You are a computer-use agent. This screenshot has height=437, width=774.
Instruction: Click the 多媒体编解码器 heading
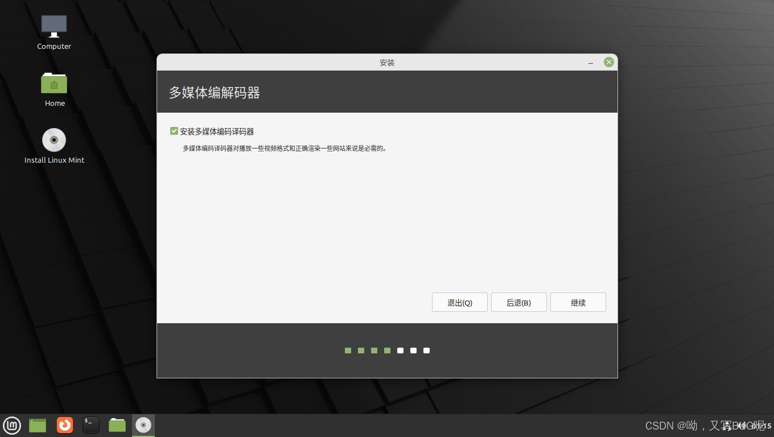pyautogui.click(x=215, y=93)
